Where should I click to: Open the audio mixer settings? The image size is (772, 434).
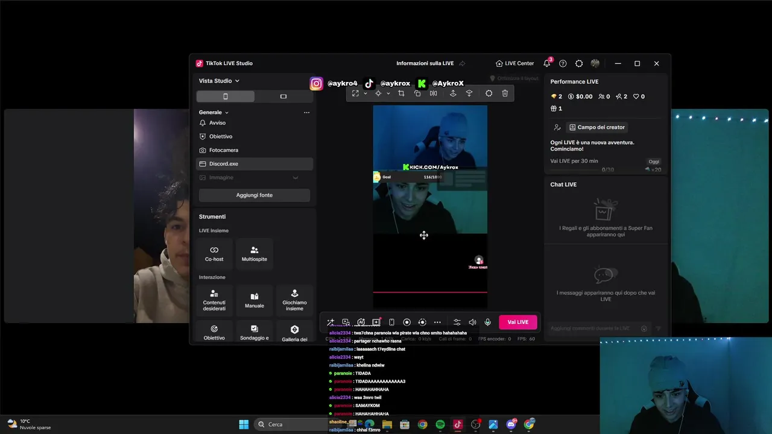[457, 322]
